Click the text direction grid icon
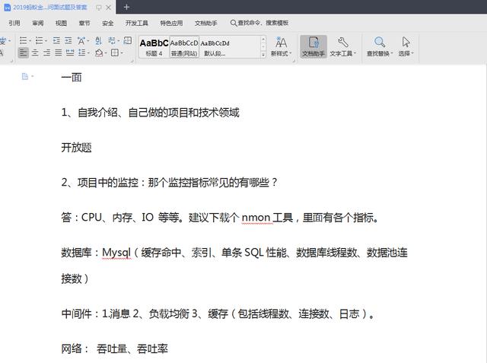 point(128,40)
